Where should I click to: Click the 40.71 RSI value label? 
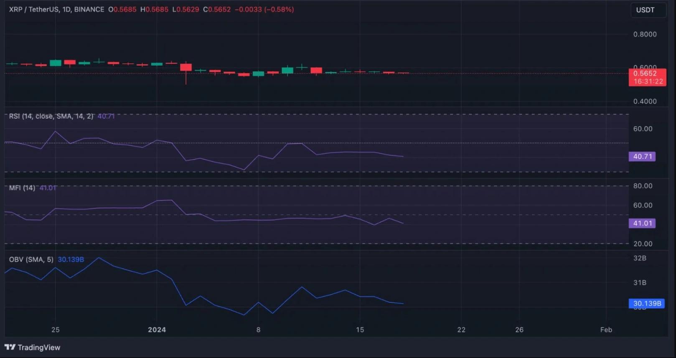642,157
